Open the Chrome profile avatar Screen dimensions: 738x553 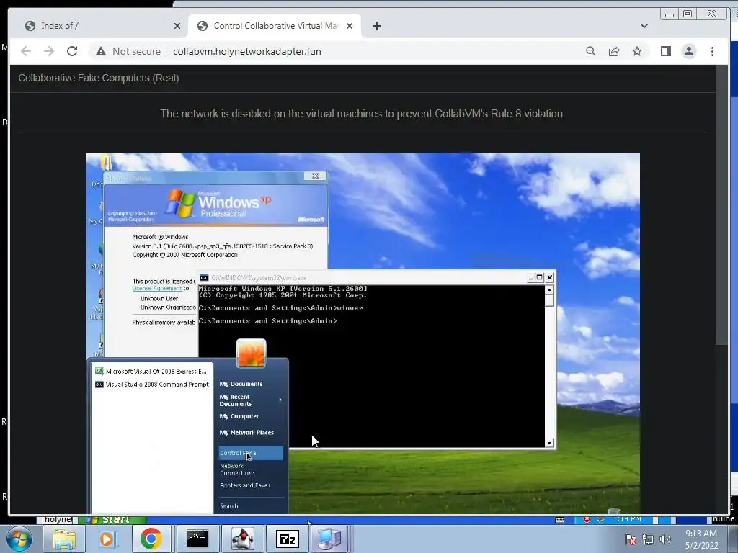(x=688, y=51)
